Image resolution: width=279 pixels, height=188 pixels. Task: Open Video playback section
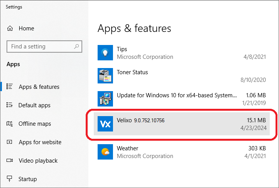click(x=38, y=161)
